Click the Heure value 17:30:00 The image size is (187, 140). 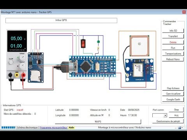click(x=132, y=115)
